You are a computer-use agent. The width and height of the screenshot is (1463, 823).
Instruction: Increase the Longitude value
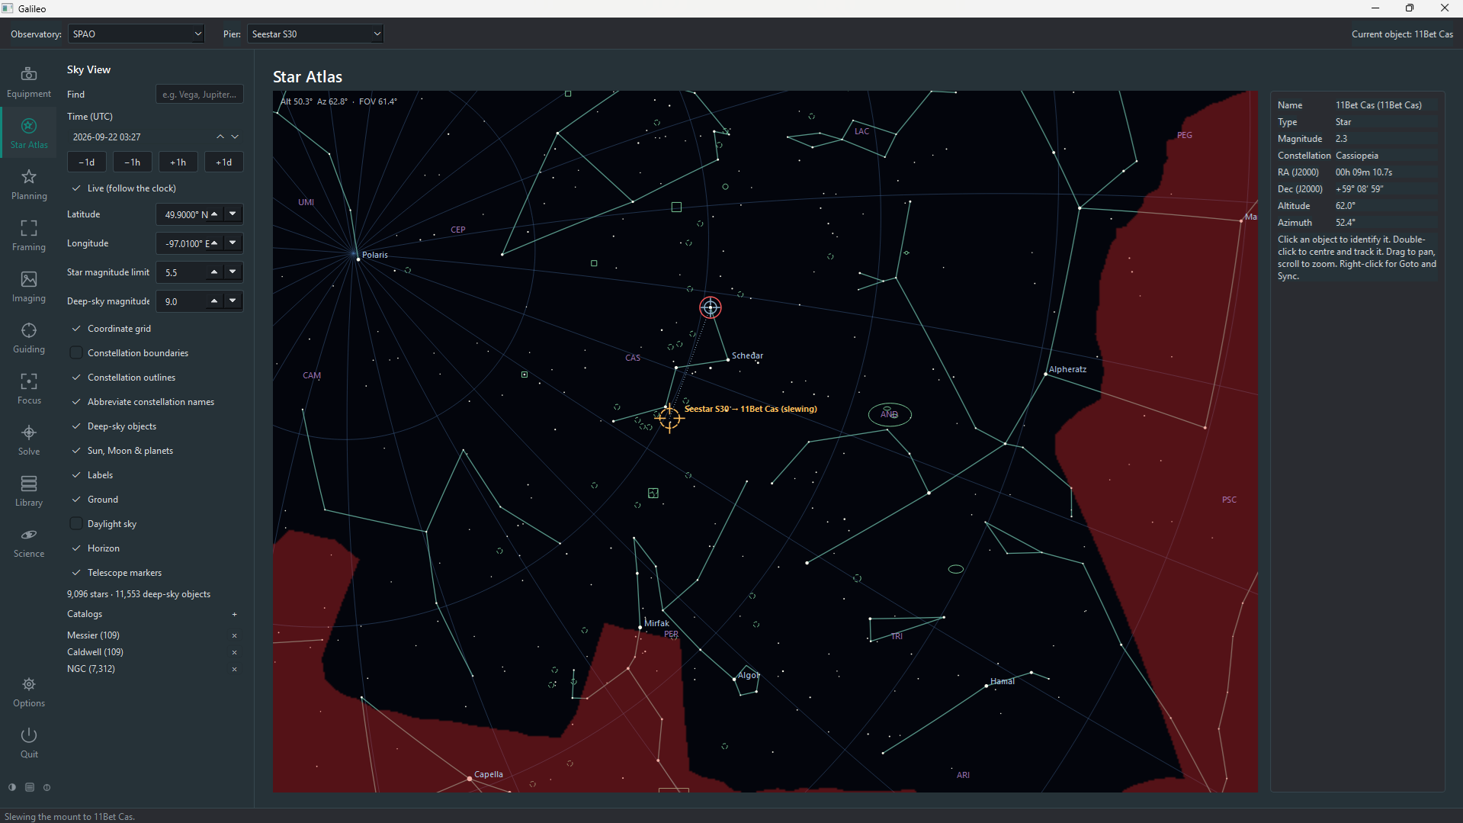pyautogui.click(x=214, y=243)
